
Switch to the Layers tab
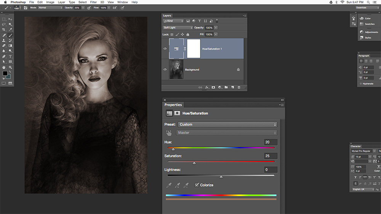tap(167, 16)
